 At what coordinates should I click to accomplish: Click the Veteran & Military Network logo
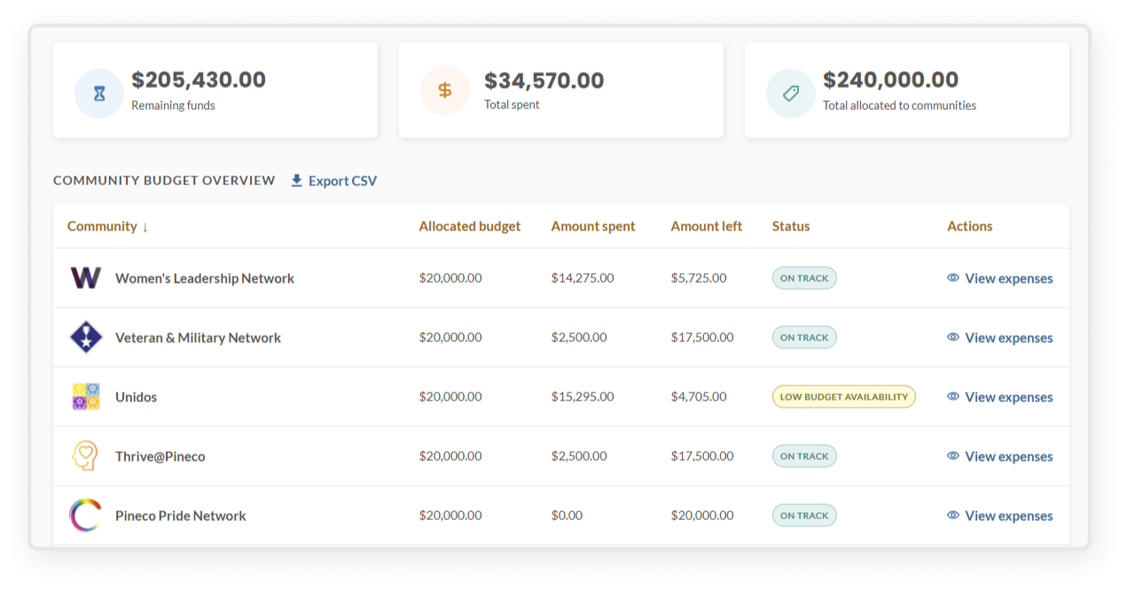[86, 338]
